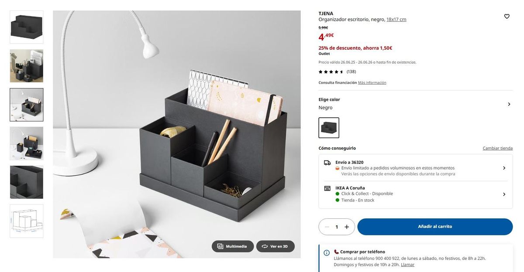Increase quantity with plus icon
This screenshot has height=272, width=524.
[x=347, y=227]
